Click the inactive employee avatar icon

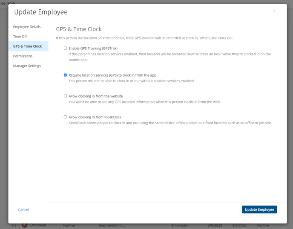pos(24,225)
